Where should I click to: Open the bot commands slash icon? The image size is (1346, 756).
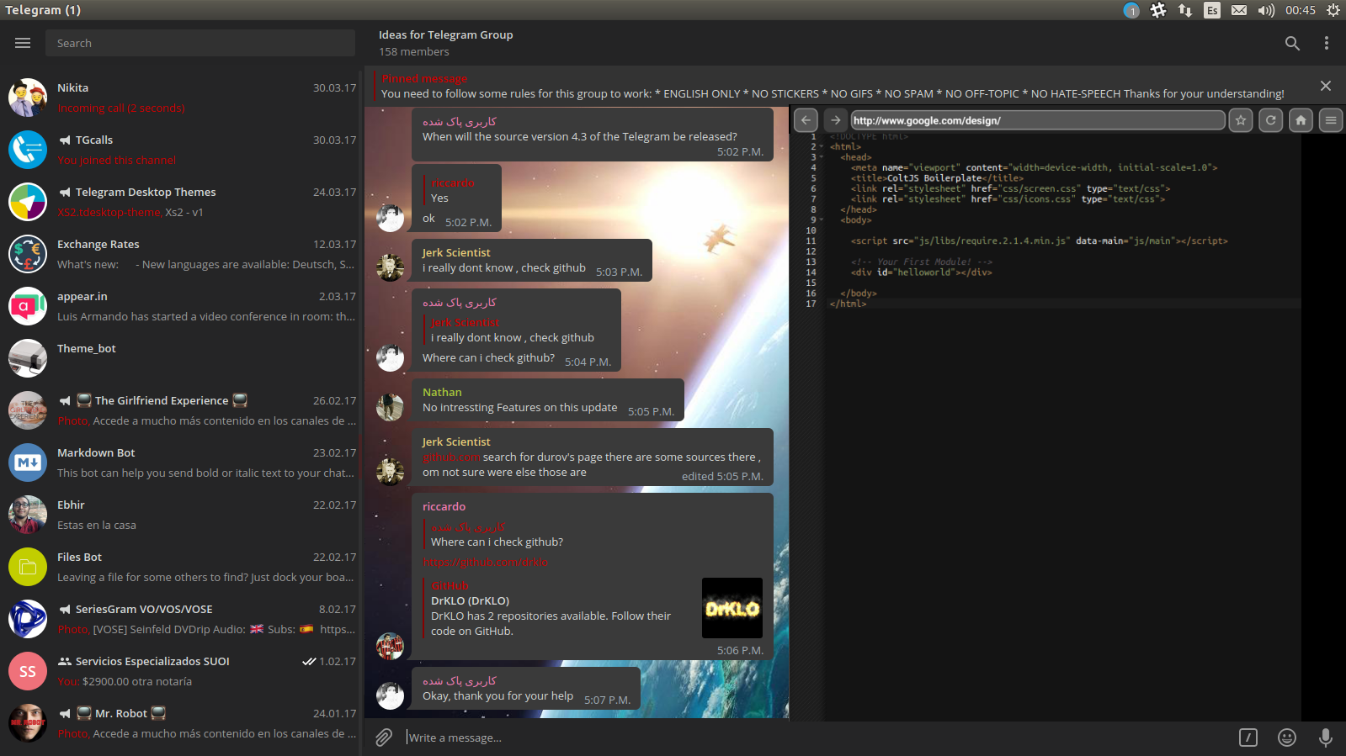(x=1248, y=737)
